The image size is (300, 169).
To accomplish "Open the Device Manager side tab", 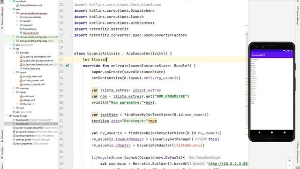I will 298,16.
